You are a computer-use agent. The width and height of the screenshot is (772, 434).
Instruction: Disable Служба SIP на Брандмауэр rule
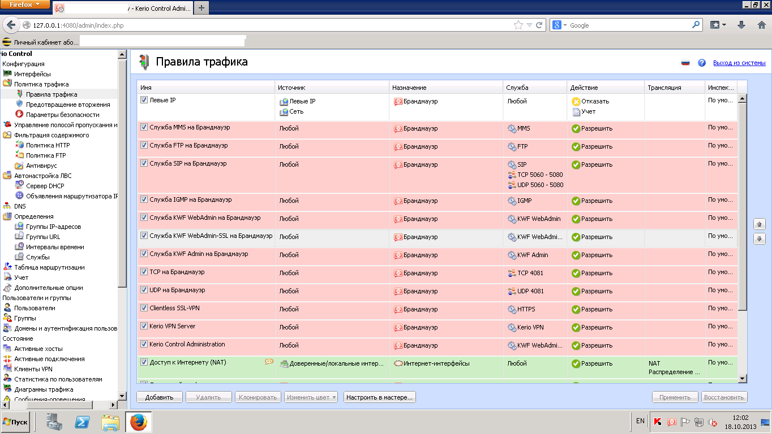[144, 163]
